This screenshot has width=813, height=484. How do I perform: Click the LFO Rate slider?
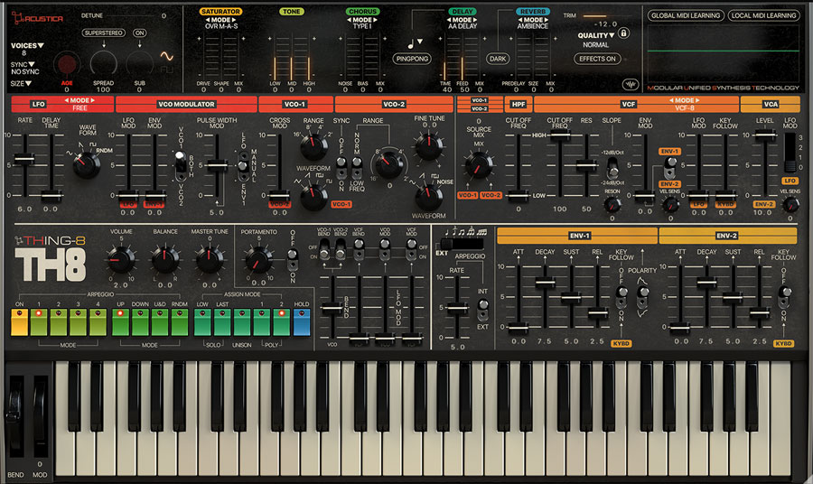(x=23, y=160)
